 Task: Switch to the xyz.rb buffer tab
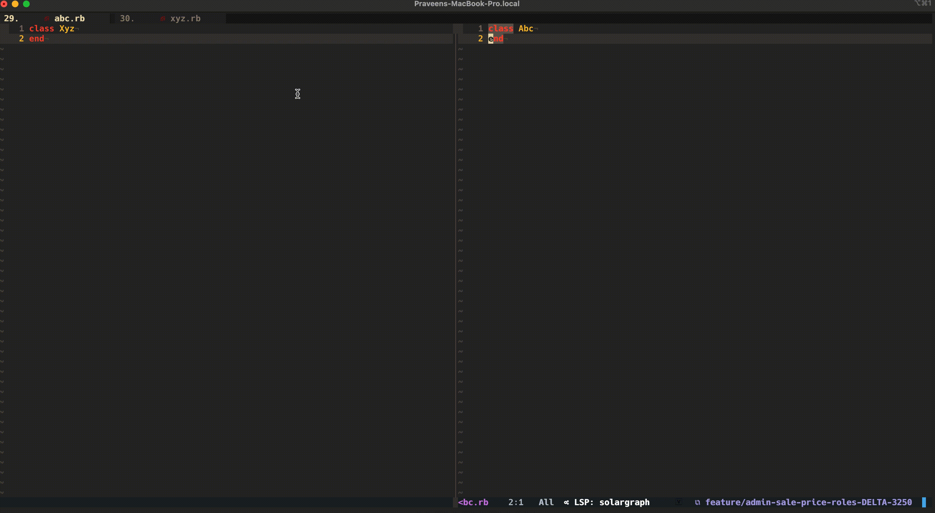click(185, 18)
